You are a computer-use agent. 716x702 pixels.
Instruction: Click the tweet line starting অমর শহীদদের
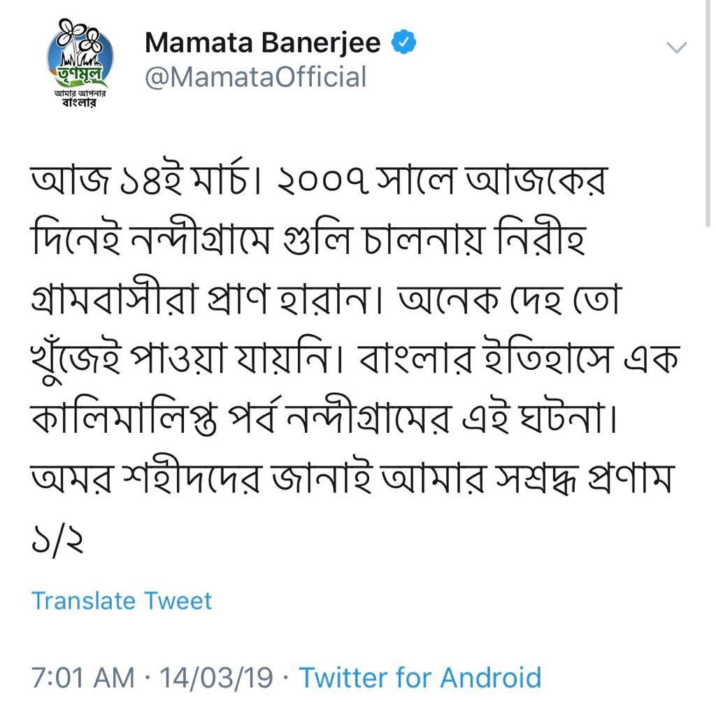tap(352, 478)
